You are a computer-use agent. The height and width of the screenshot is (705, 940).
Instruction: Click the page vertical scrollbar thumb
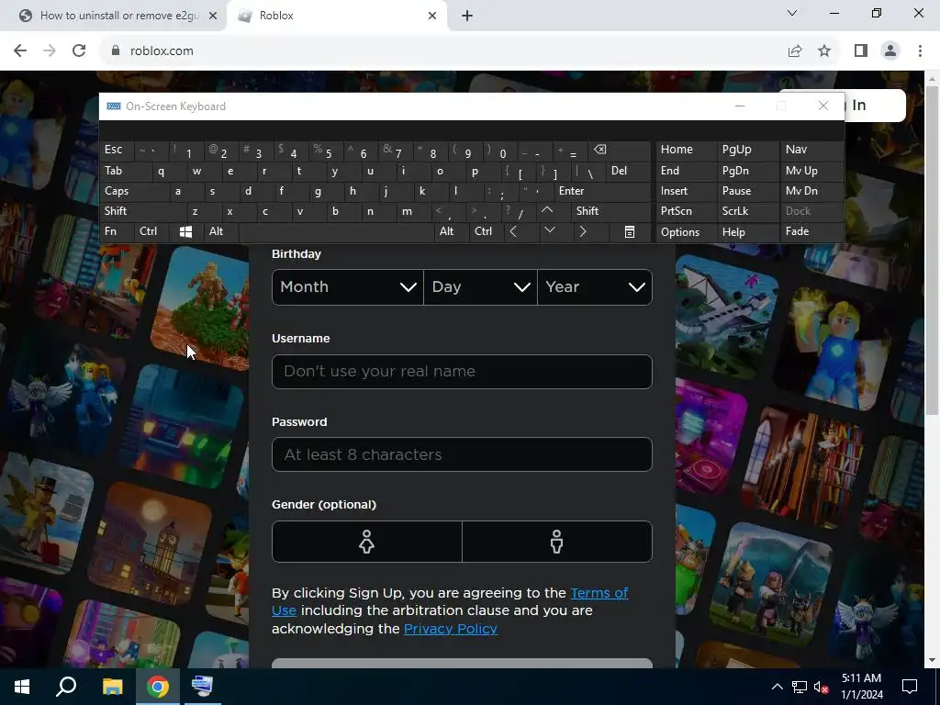point(933,250)
